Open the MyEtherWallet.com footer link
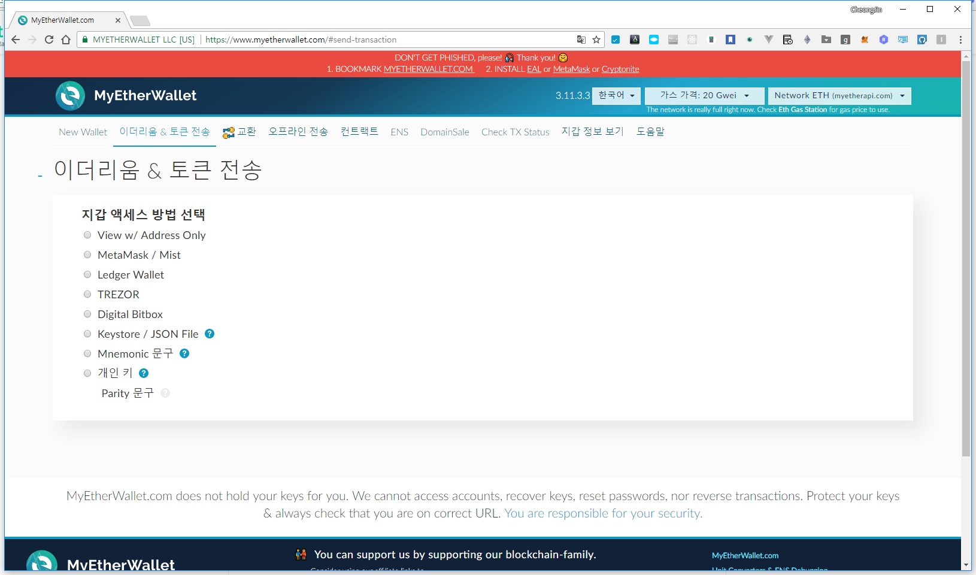Screen dimensions: 976x575 (x=745, y=556)
